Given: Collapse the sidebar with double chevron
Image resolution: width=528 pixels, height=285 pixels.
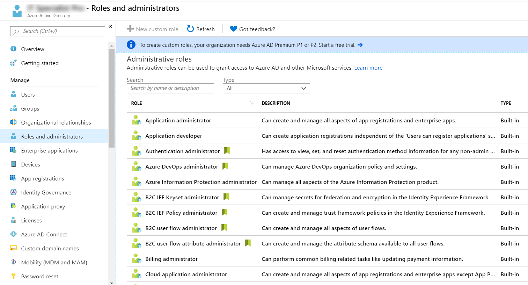Looking at the screenshot, I should click(110, 27).
